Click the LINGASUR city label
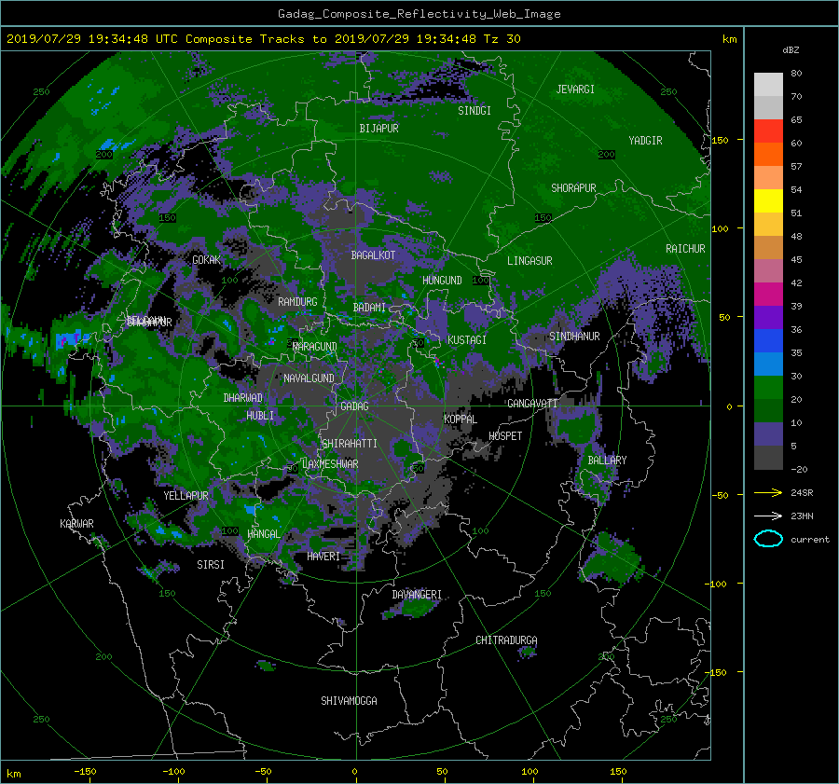Image resolution: width=839 pixels, height=784 pixels. click(x=530, y=261)
